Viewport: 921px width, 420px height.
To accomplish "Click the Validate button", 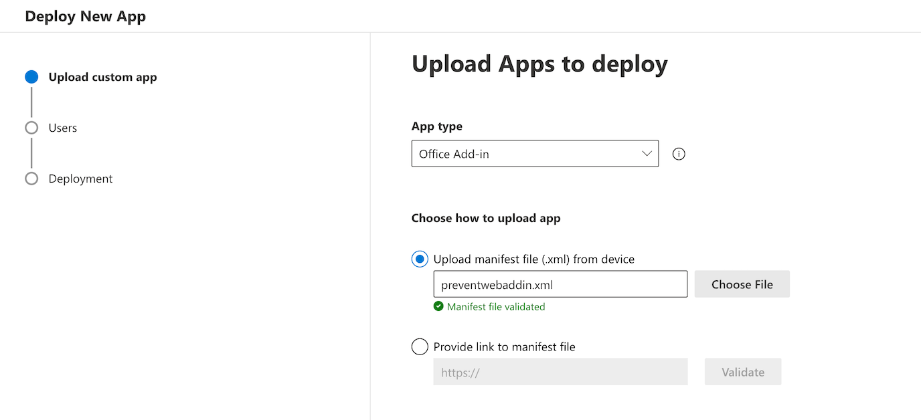I will (x=742, y=371).
